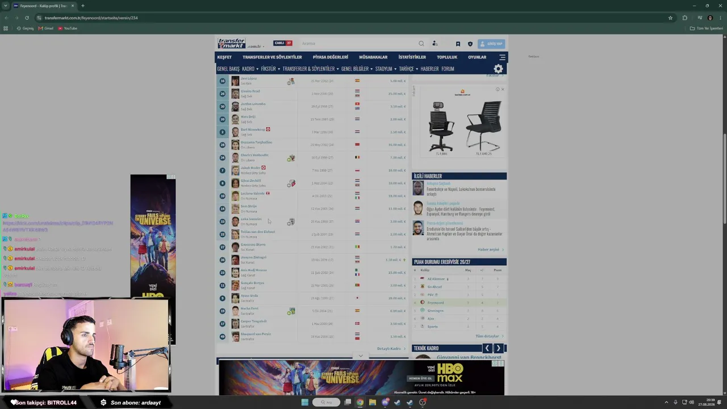The height and width of the screenshot is (409, 727).
Task: Click the GİRİŞ YAP login button
Action: (491, 44)
